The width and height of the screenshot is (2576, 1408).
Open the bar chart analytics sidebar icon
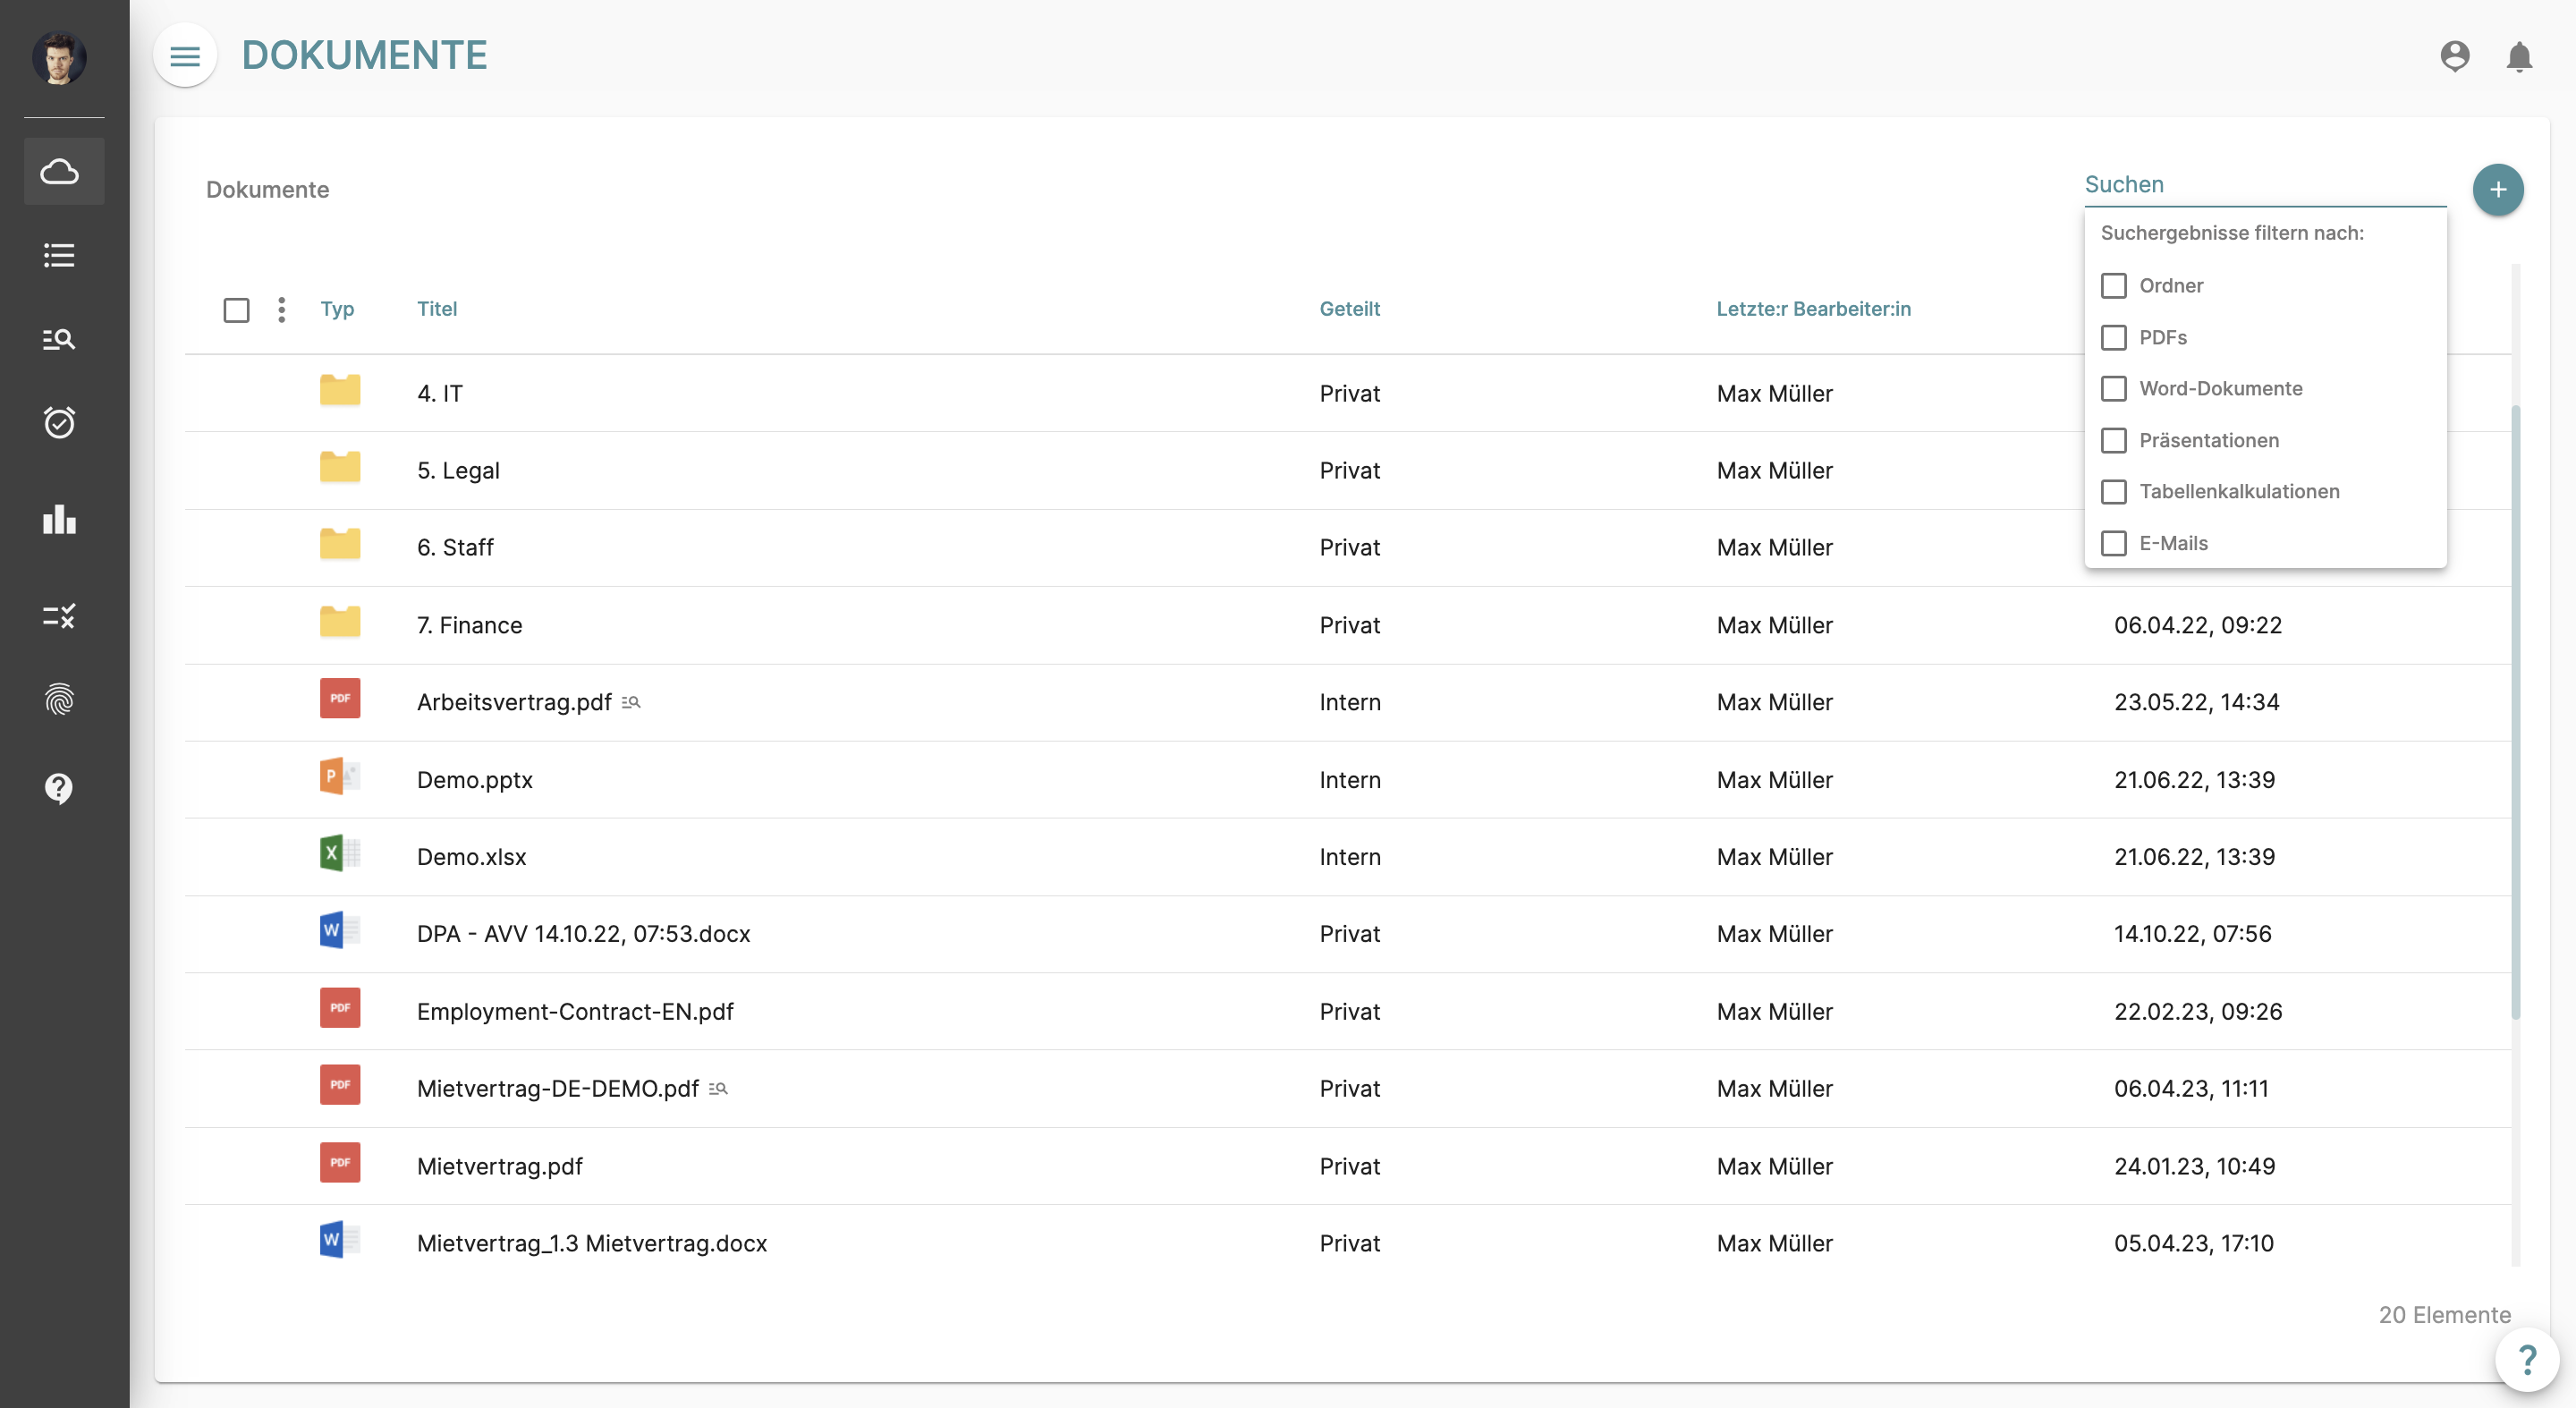click(60, 519)
